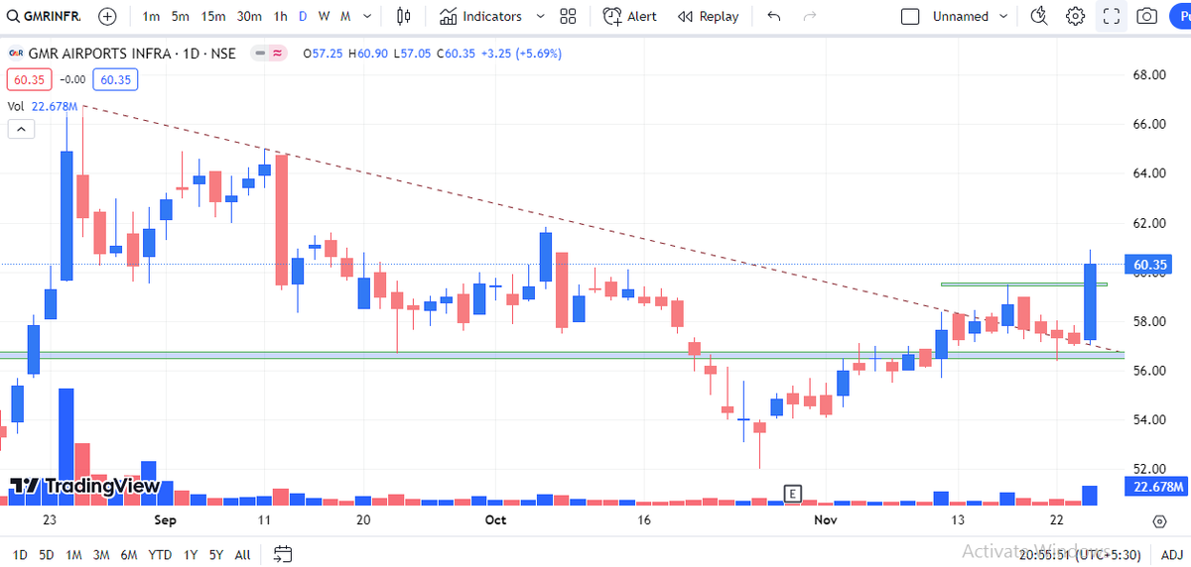Undo the last chart action

[774, 16]
